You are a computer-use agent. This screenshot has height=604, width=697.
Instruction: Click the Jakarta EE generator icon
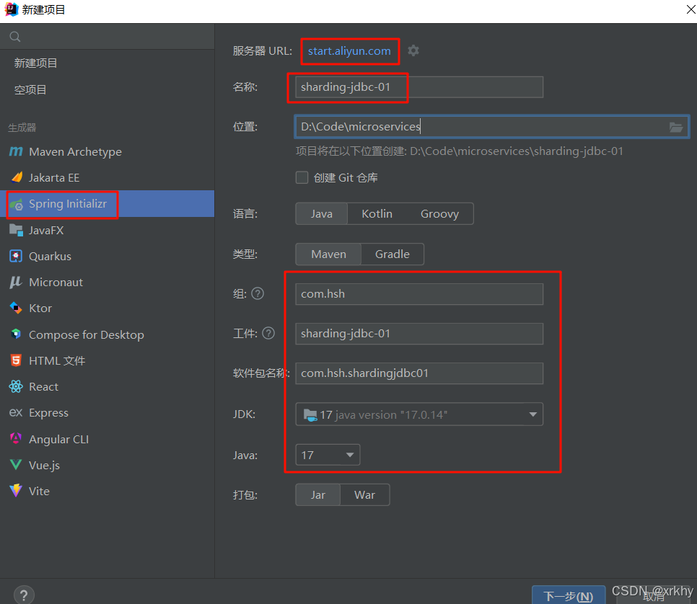pyautogui.click(x=17, y=177)
